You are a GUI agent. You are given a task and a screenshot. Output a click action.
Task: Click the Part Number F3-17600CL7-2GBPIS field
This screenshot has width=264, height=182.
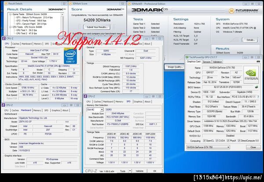click(117, 124)
